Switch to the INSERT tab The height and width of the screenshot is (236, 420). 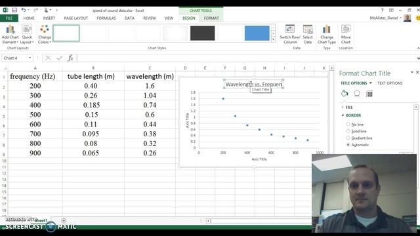(x=49, y=18)
